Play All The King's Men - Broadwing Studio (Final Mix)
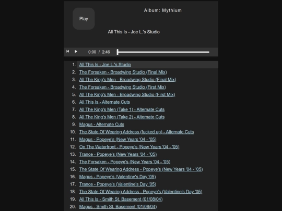This screenshot has height=211, width=282. pos(128,80)
